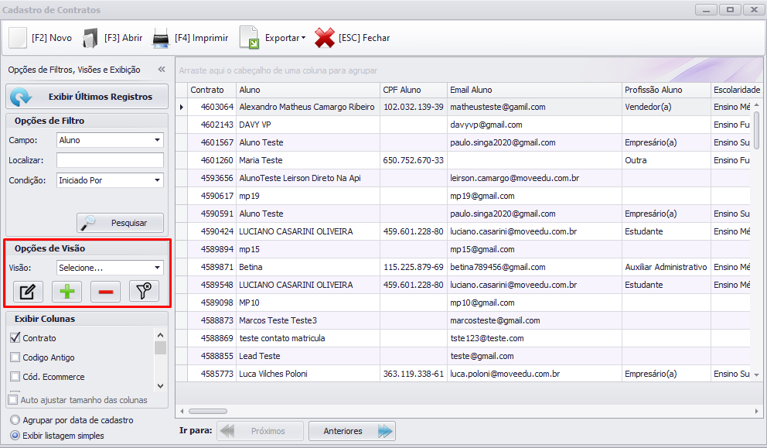Add a new view with green plus
This screenshot has width=767, height=448.
point(66,292)
